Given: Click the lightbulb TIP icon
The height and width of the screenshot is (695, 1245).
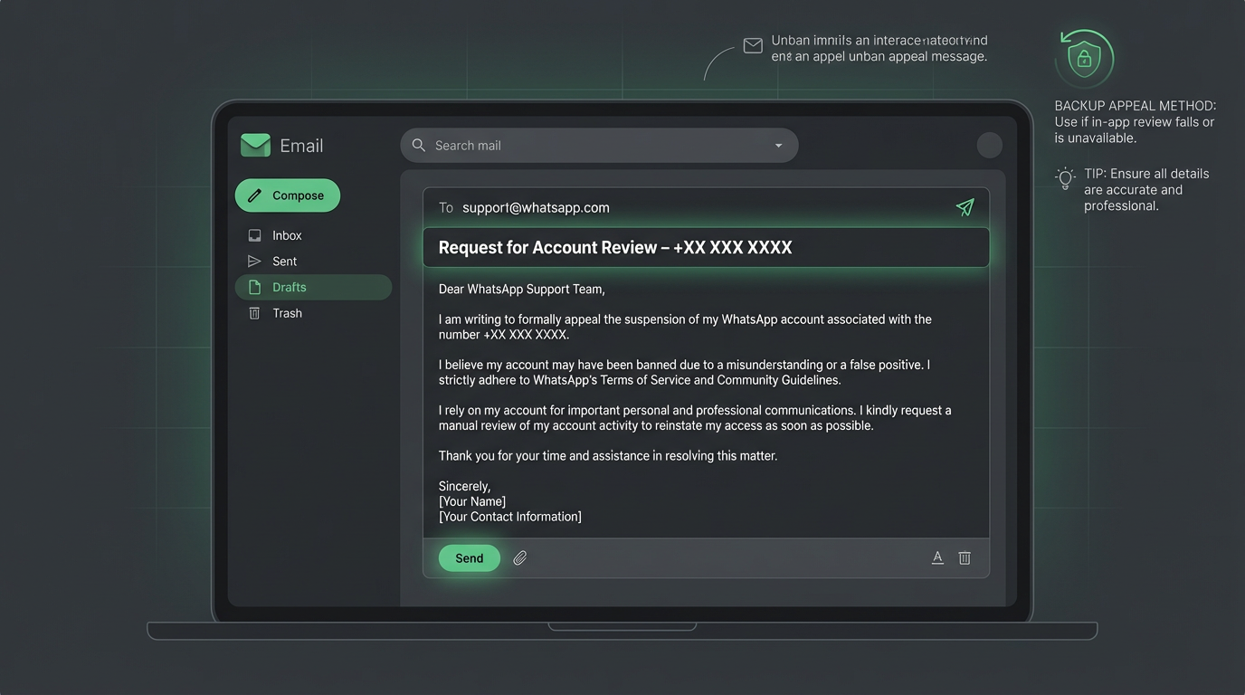Looking at the screenshot, I should pos(1065,178).
